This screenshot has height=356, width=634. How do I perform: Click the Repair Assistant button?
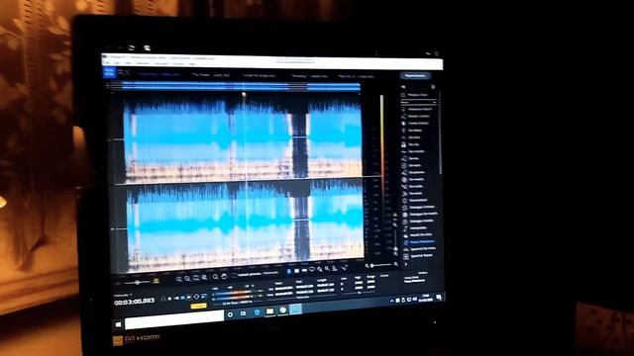pyautogui.click(x=415, y=75)
